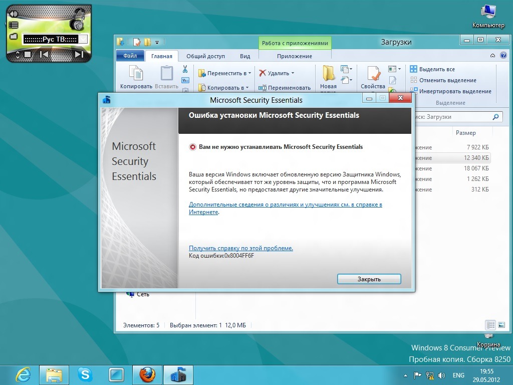This screenshot has width=513, height=385.
Task: Open Explorer help question mark icon
Action: pyautogui.click(x=503, y=55)
